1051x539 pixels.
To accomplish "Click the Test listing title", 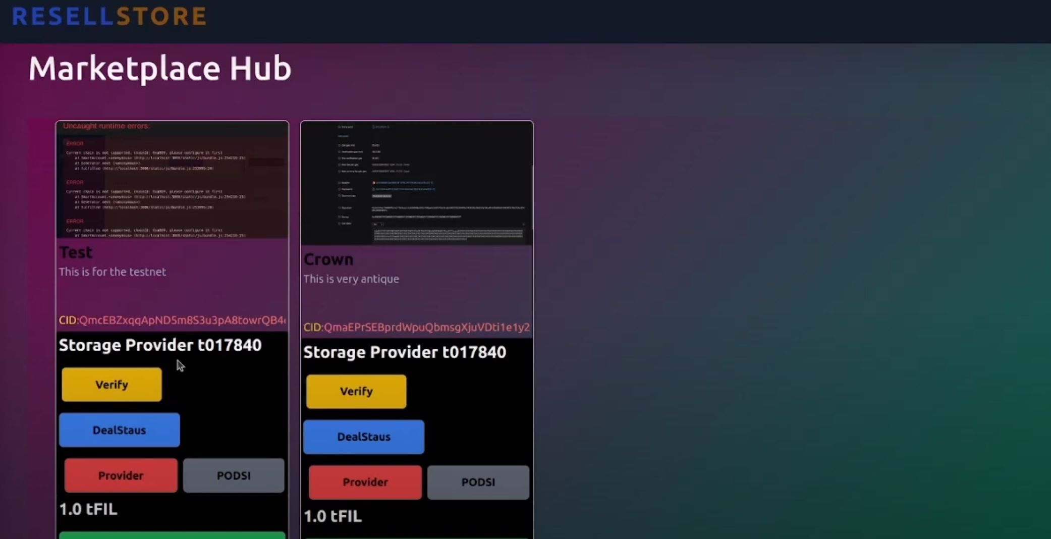I will (x=76, y=252).
